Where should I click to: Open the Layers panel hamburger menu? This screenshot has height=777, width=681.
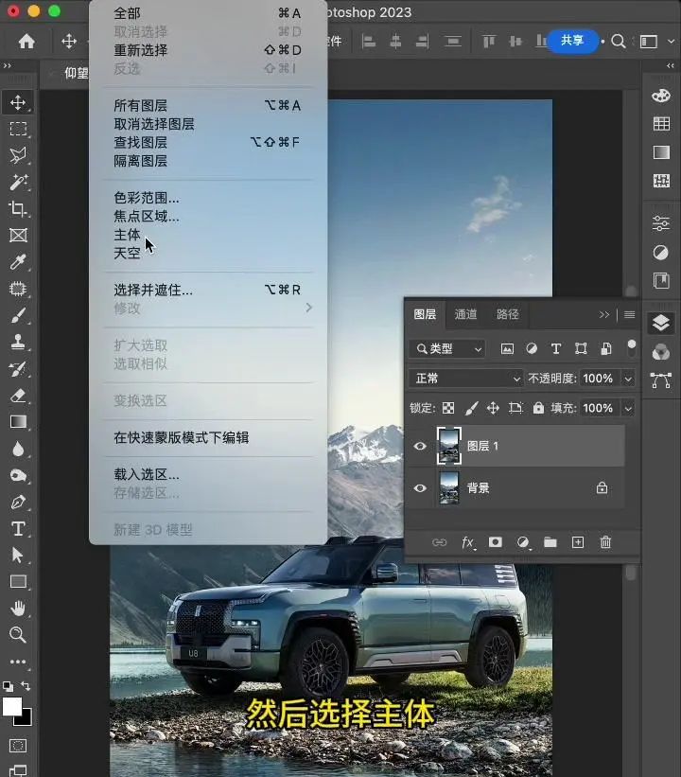point(630,314)
